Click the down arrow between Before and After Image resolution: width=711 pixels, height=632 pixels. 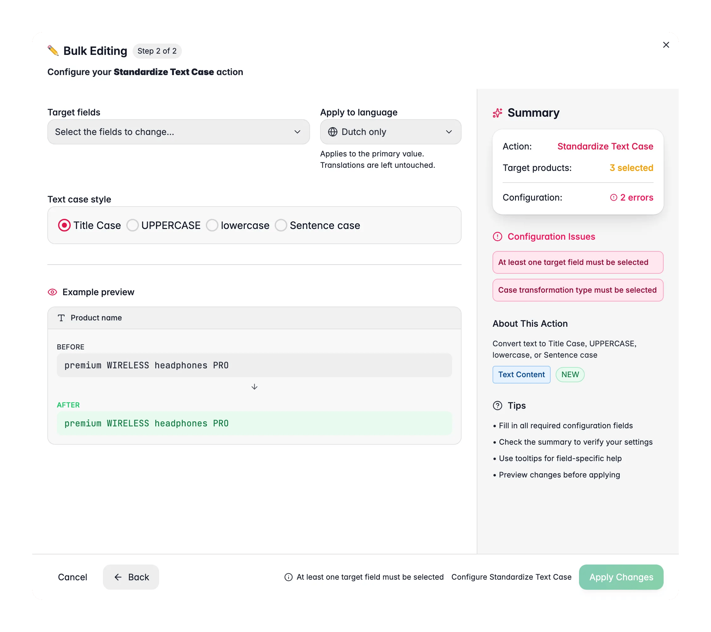pos(254,387)
